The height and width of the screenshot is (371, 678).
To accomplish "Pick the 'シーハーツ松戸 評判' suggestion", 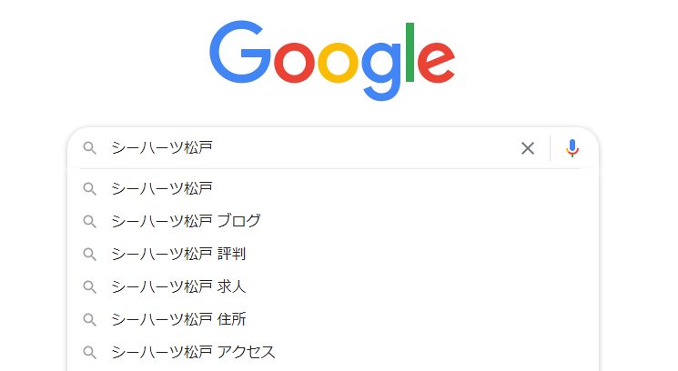I will point(178,254).
